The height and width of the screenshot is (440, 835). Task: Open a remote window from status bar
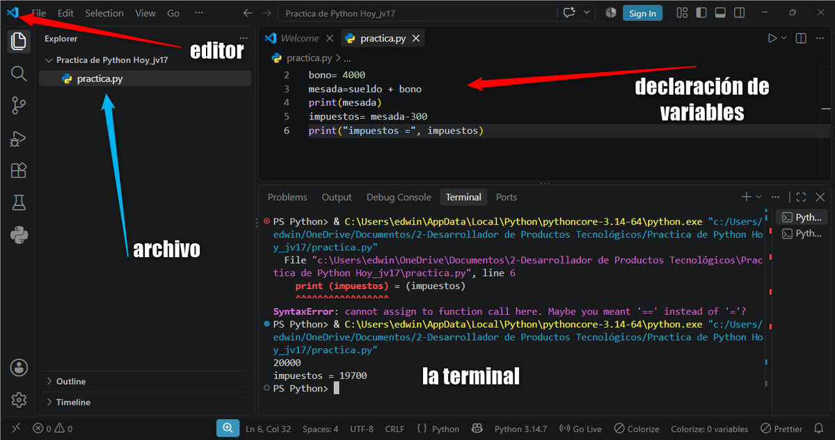click(16, 429)
